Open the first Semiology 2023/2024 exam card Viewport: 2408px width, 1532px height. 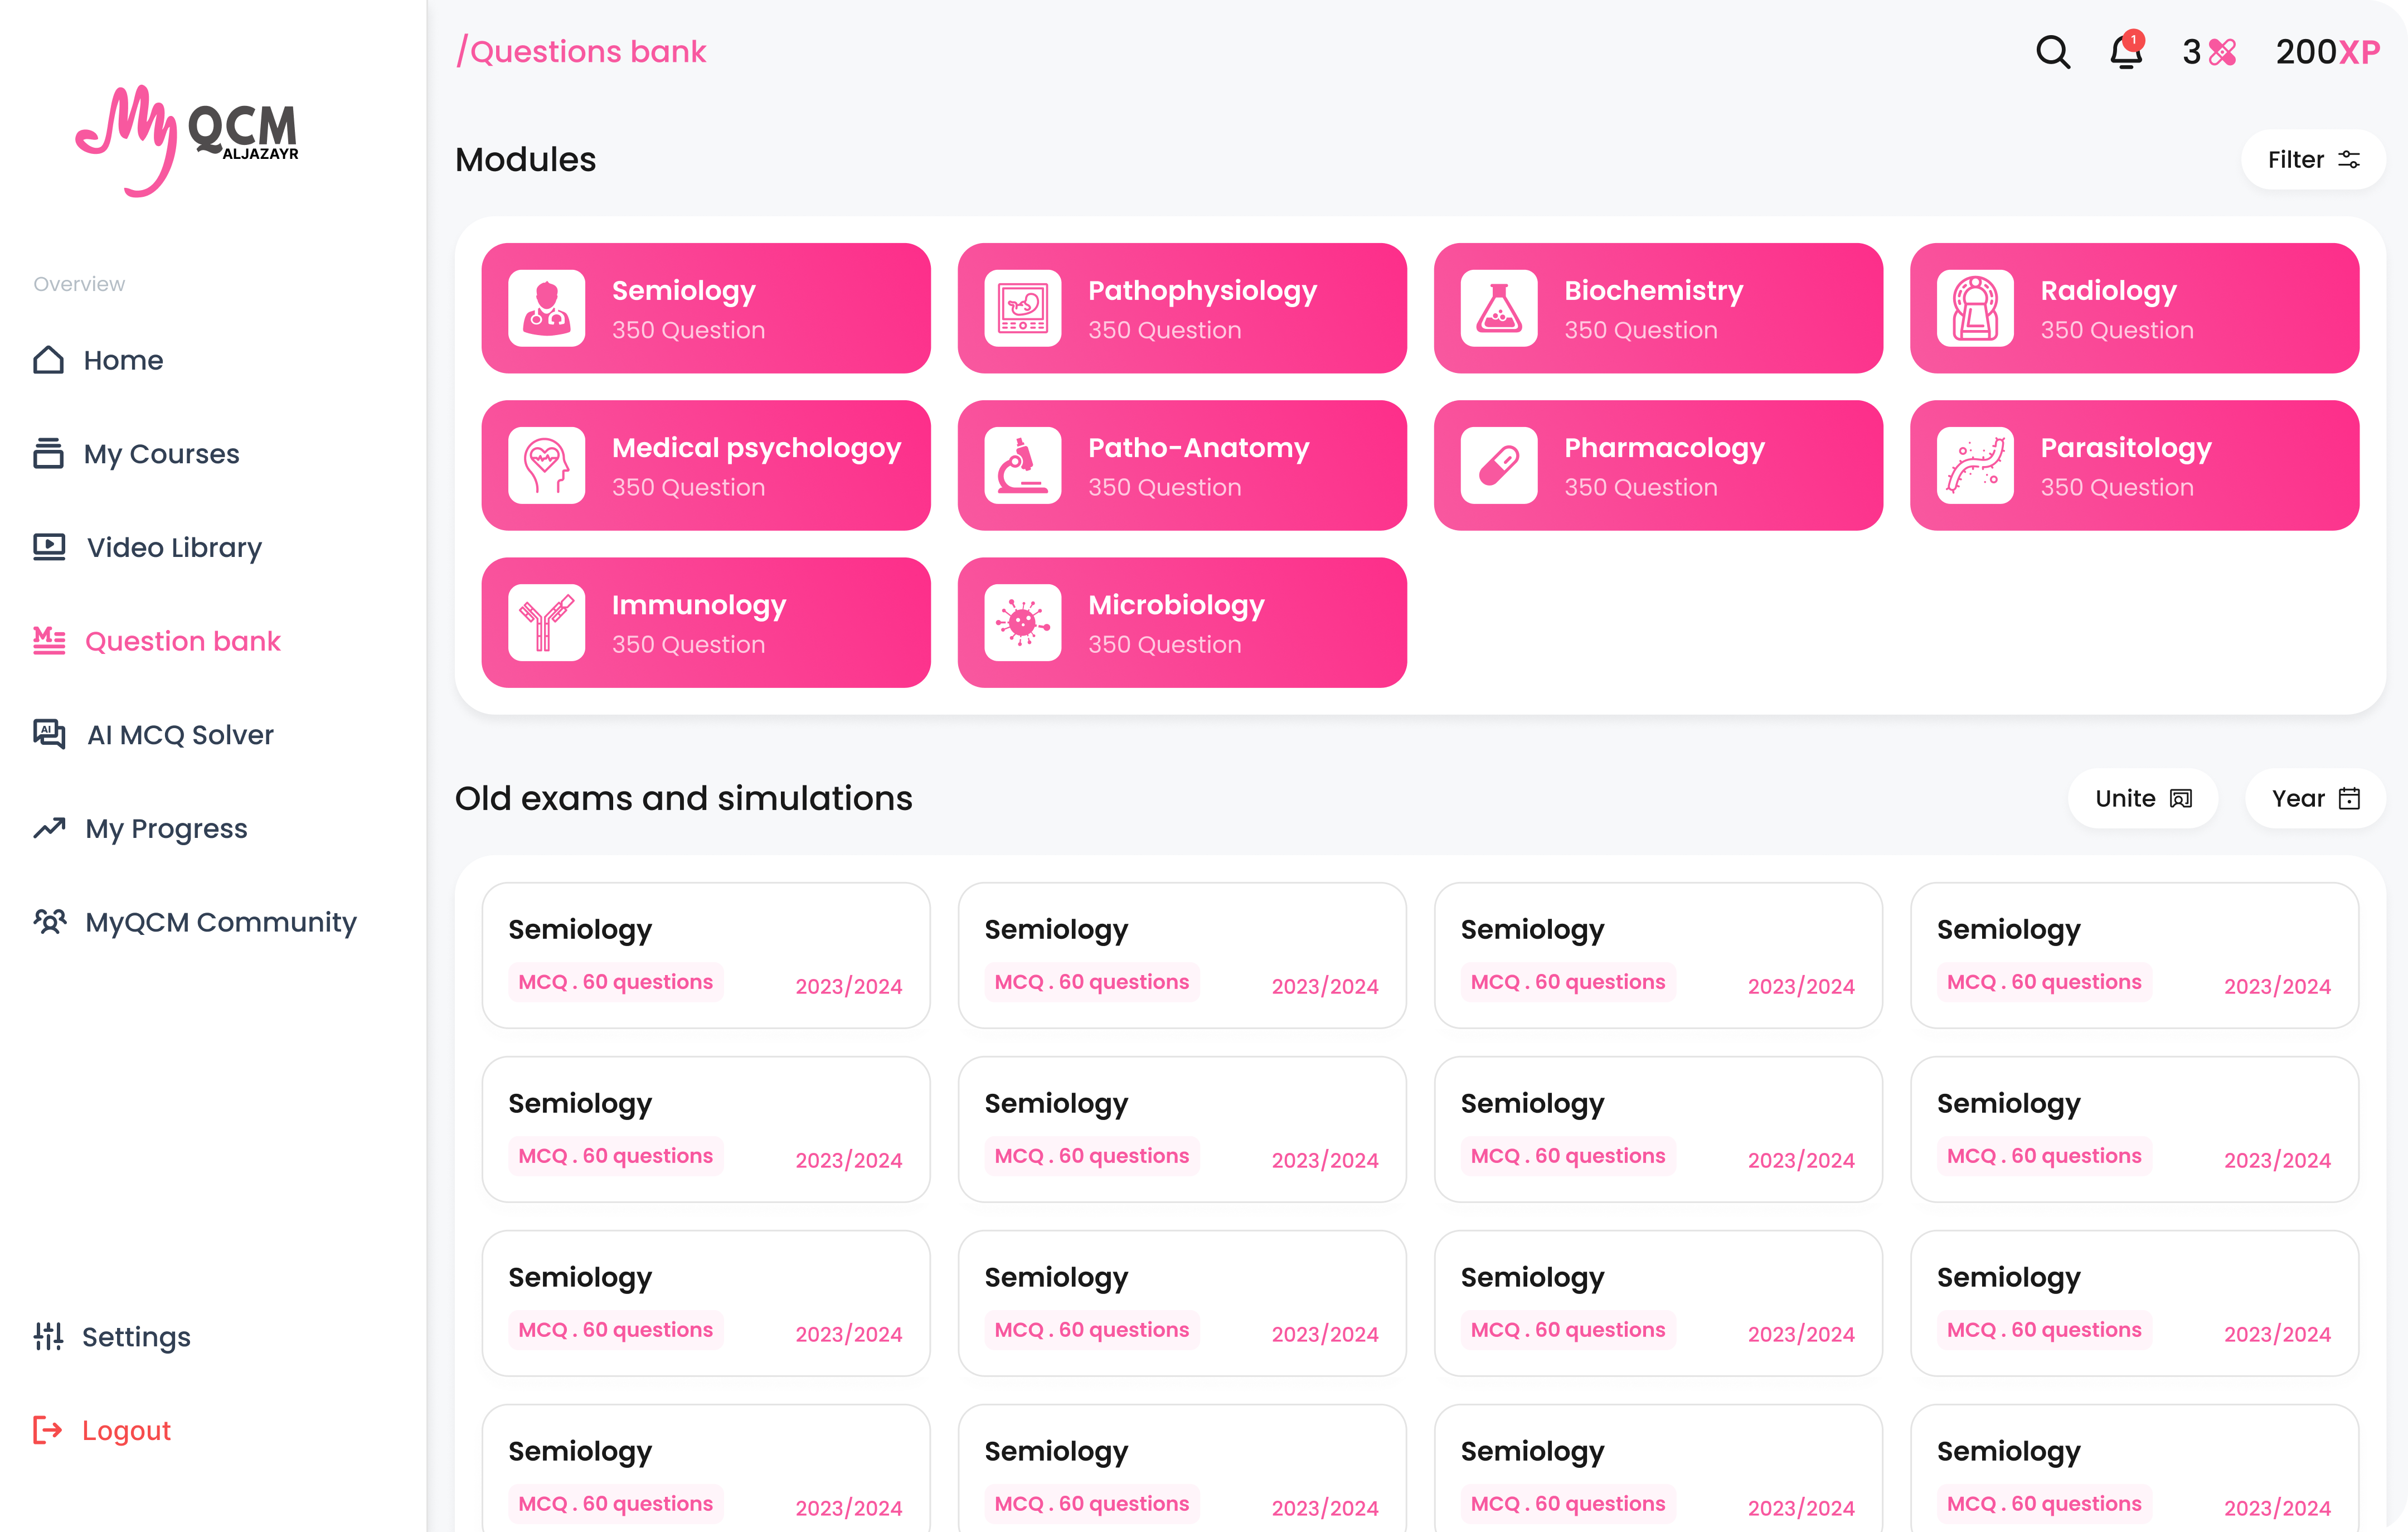click(x=705, y=955)
